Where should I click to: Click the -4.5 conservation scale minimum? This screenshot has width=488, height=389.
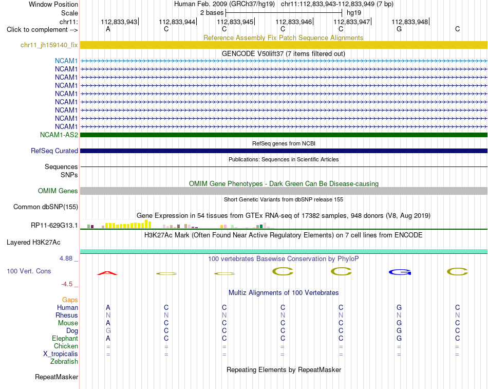click(x=67, y=284)
